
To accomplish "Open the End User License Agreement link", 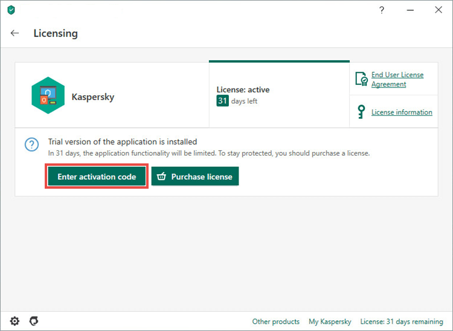I will pos(397,80).
